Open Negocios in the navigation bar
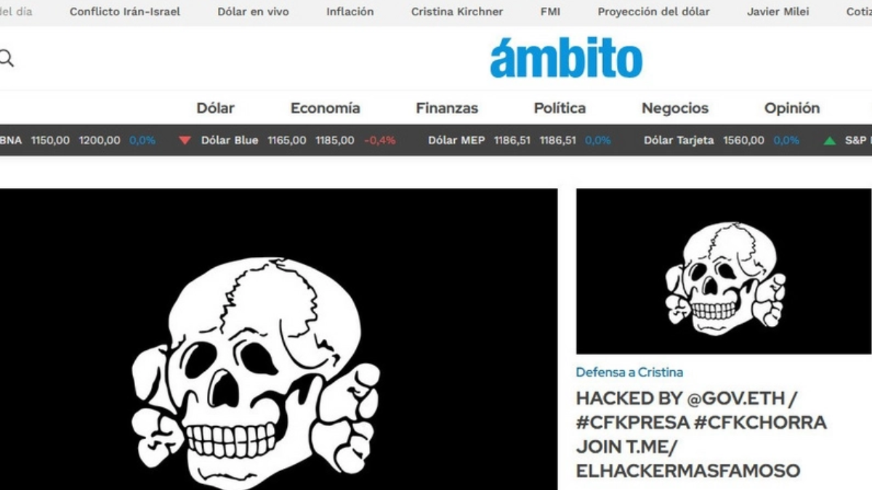 click(675, 108)
